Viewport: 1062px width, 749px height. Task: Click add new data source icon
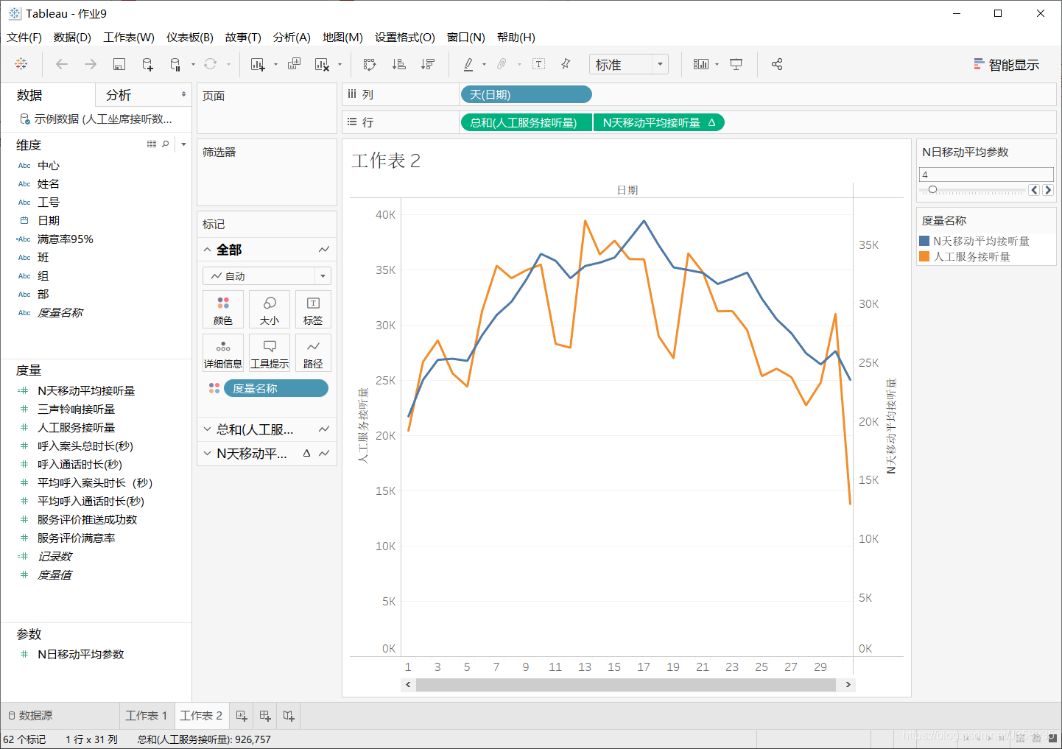click(147, 64)
